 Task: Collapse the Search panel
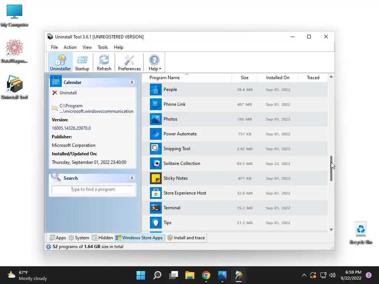[x=132, y=178]
